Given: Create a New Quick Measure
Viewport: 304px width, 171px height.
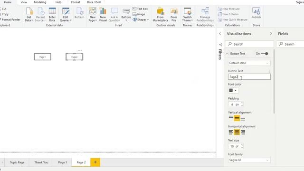Looking at the screenshot, I should [233, 19].
